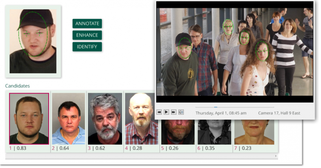Select candidate 2 thumbnail scored 0.64
Screen dimensions: 321x168
[68, 119]
